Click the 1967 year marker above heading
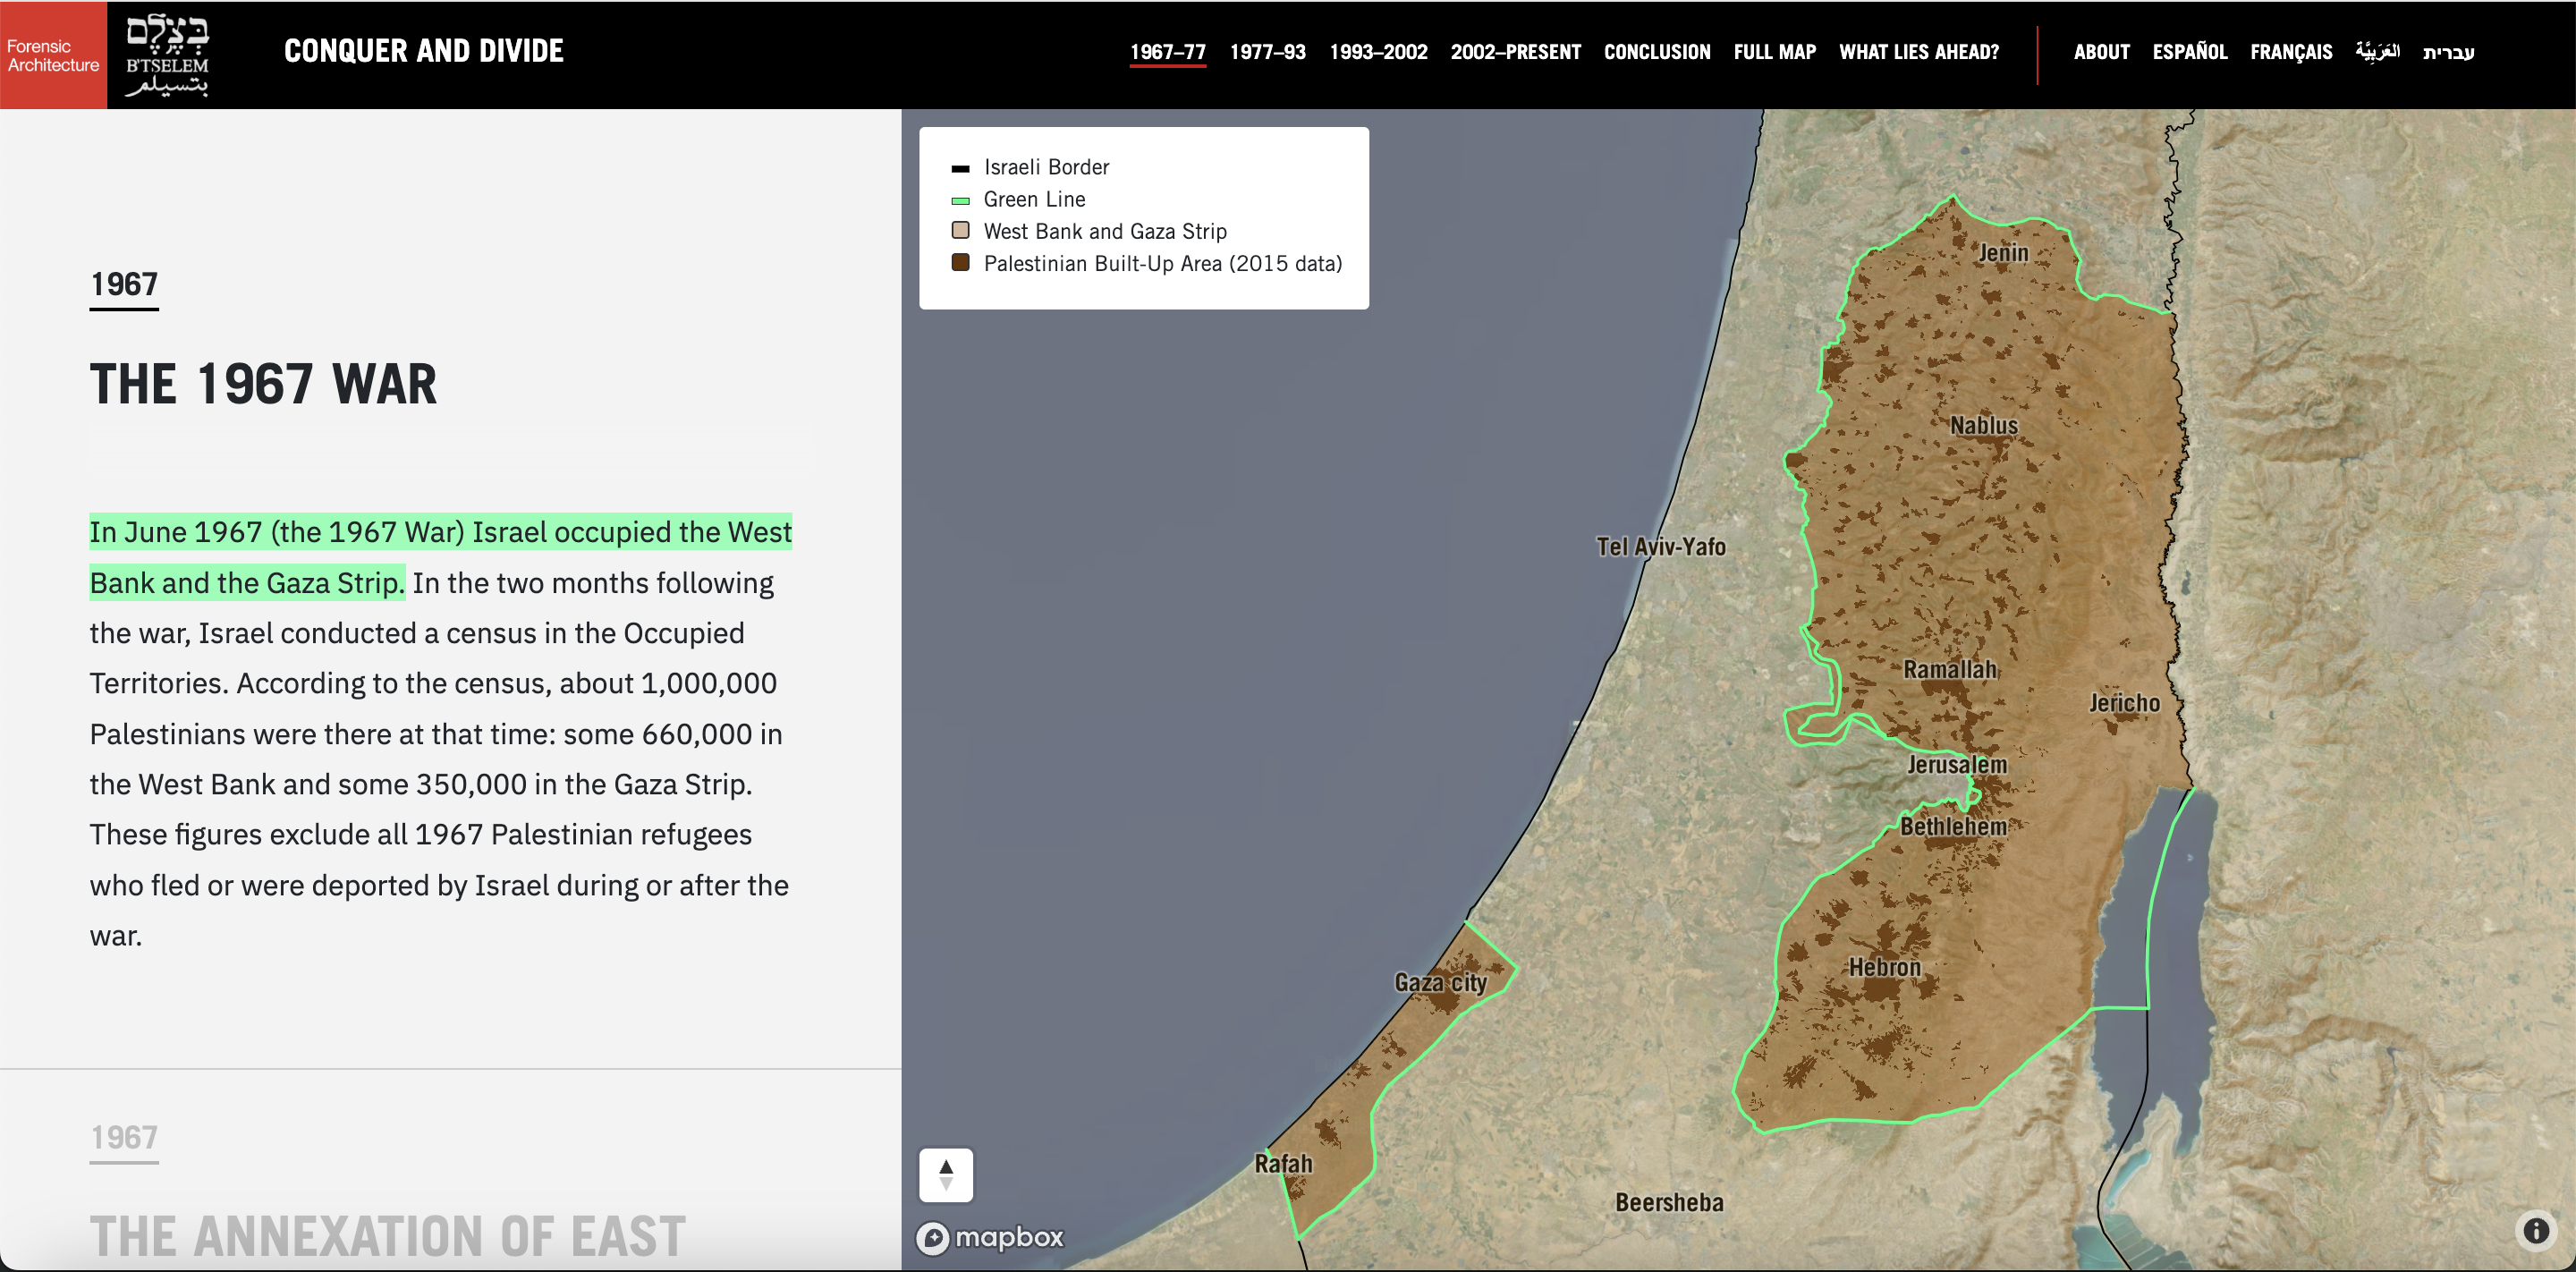The image size is (2576, 1272). click(x=124, y=285)
